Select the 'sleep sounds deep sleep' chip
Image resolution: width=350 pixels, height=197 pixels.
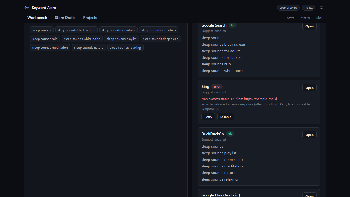point(161,39)
